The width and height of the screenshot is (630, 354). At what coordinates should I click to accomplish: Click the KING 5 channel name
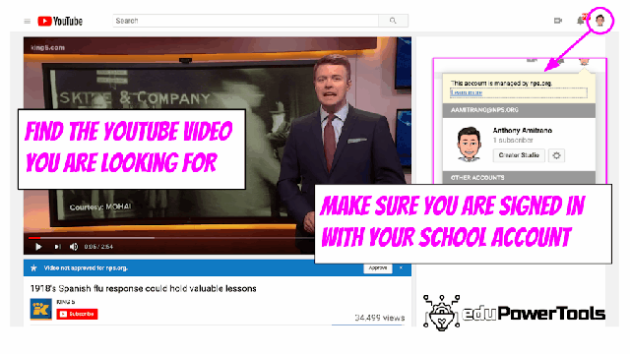[x=66, y=302]
